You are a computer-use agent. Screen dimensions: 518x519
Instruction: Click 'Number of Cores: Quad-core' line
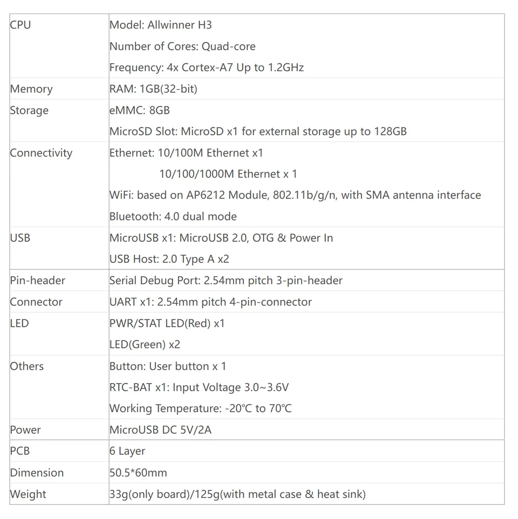point(182,46)
